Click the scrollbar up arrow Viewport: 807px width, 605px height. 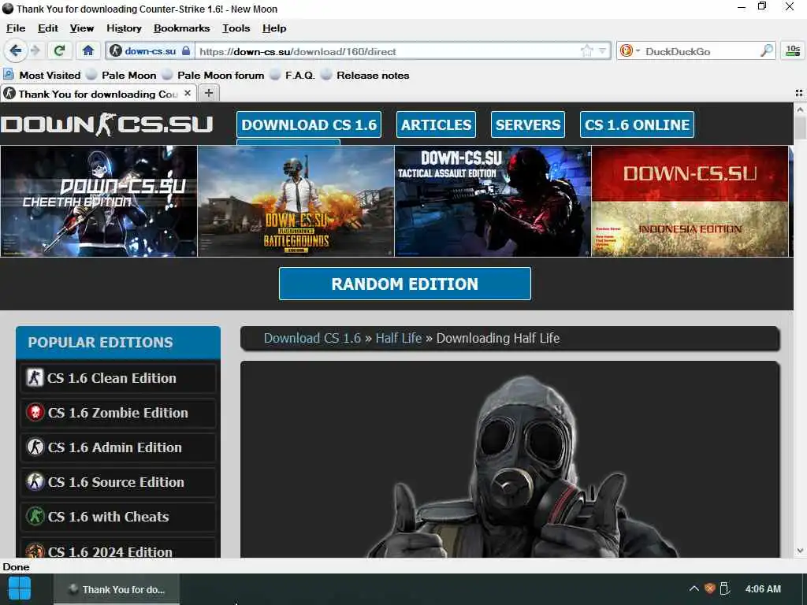click(x=800, y=109)
